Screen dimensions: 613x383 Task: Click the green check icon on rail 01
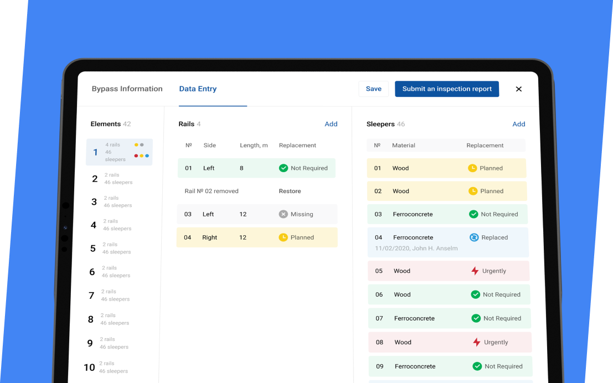pos(284,168)
